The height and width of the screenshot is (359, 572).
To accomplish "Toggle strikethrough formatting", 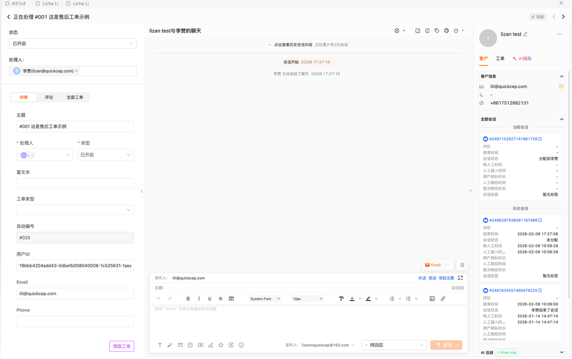I will (220, 299).
